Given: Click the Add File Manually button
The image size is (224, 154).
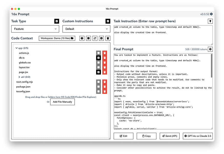Looking at the screenshot, I should [63, 102].
